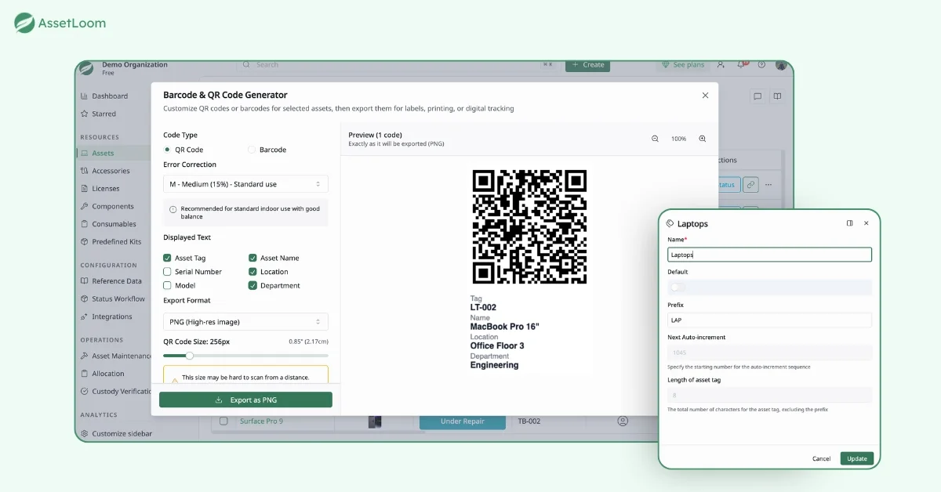The image size is (941, 492).
Task: Click the Name field containing Laptops
Action: [769, 255]
